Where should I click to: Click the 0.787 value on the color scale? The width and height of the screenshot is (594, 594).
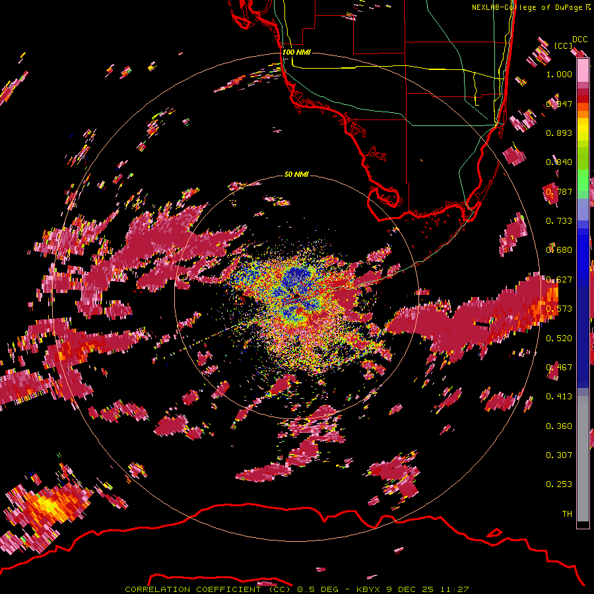coord(559,191)
